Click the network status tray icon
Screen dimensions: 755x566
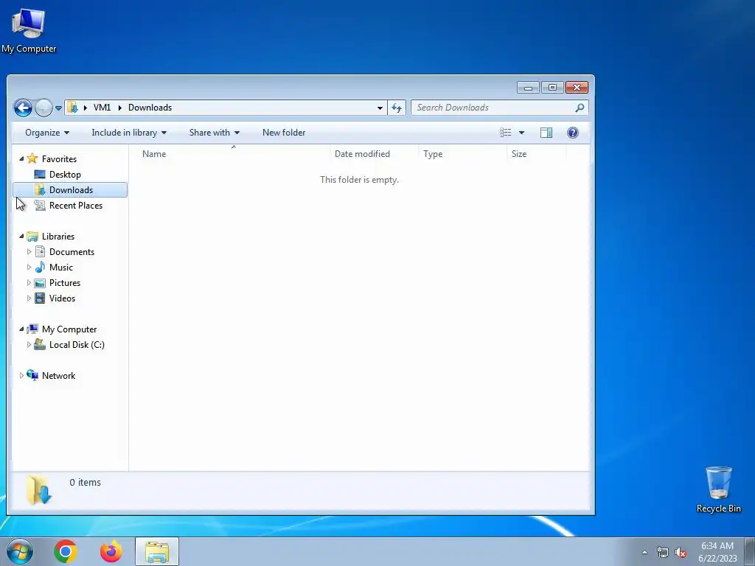pos(663,552)
